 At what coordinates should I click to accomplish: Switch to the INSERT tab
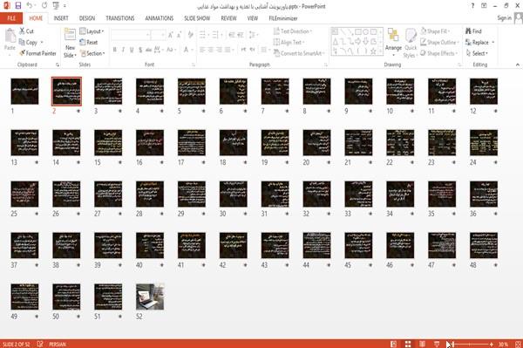point(61,18)
